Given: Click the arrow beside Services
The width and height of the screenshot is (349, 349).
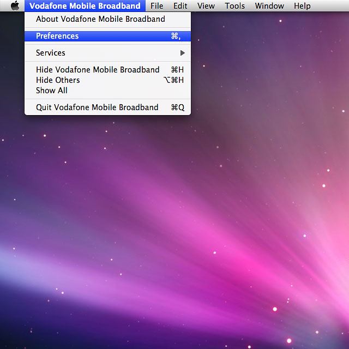Looking at the screenshot, I should (183, 53).
